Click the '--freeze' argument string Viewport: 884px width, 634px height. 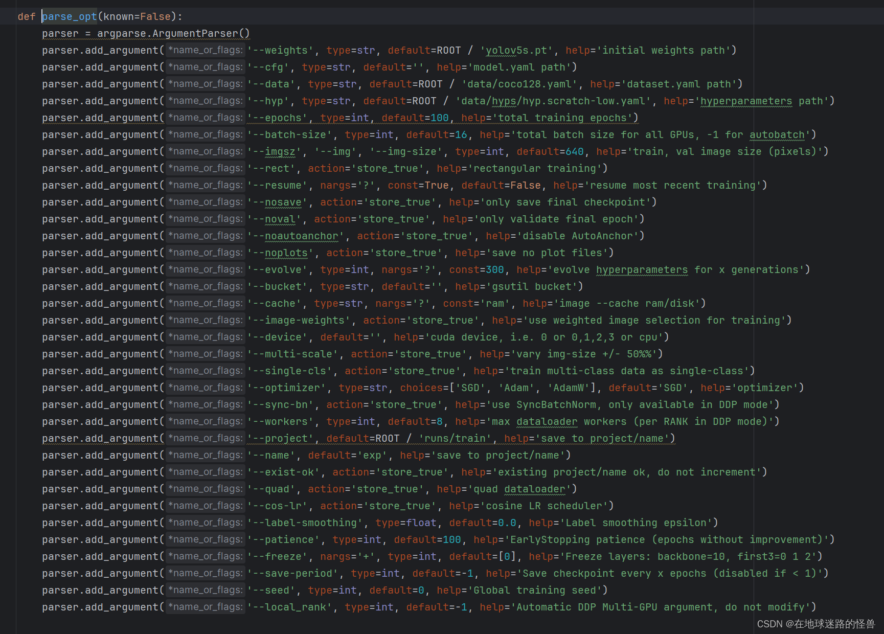click(278, 556)
